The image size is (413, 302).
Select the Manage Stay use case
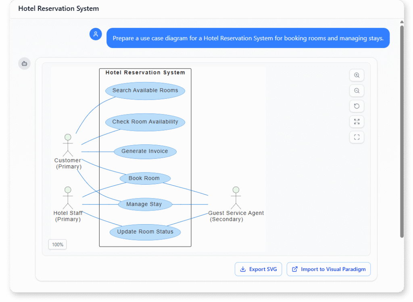click(145, 204)
